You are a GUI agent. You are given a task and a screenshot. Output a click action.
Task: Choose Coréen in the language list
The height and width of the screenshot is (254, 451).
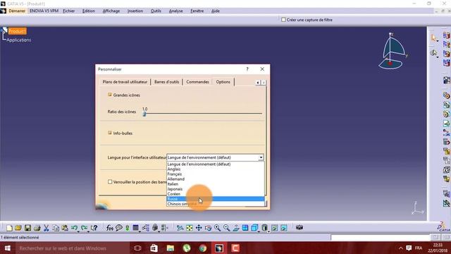[x=215, y=194]
